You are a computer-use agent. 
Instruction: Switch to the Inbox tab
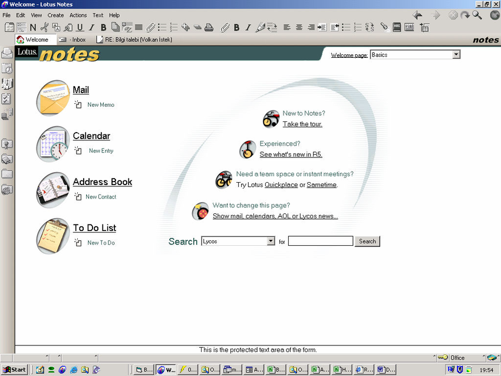coord(72,39)
